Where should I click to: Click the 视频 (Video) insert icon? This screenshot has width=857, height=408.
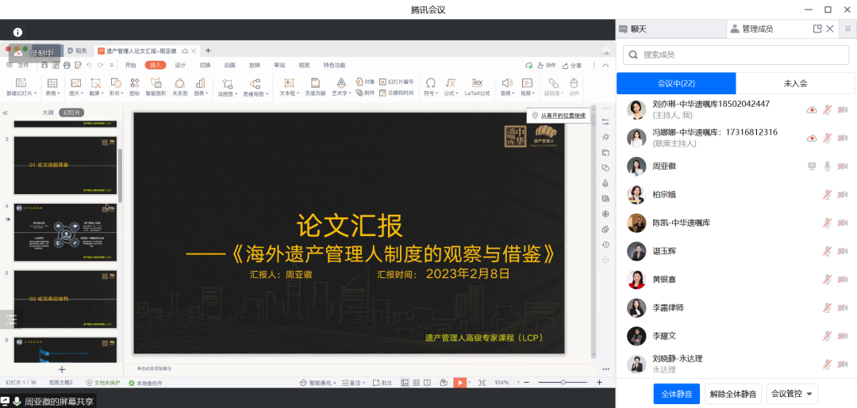point(527,83)
